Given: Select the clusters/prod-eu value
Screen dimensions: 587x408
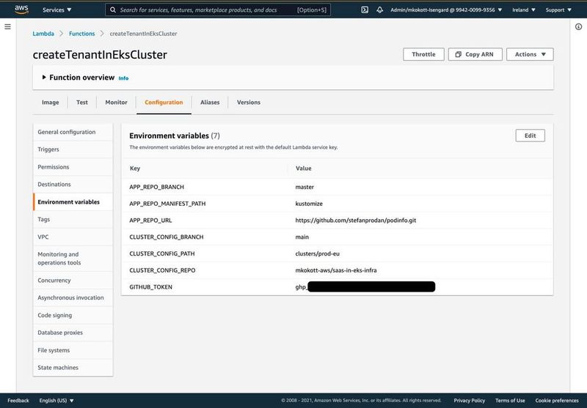Looking at the screenshot, I should coord(318,253).
